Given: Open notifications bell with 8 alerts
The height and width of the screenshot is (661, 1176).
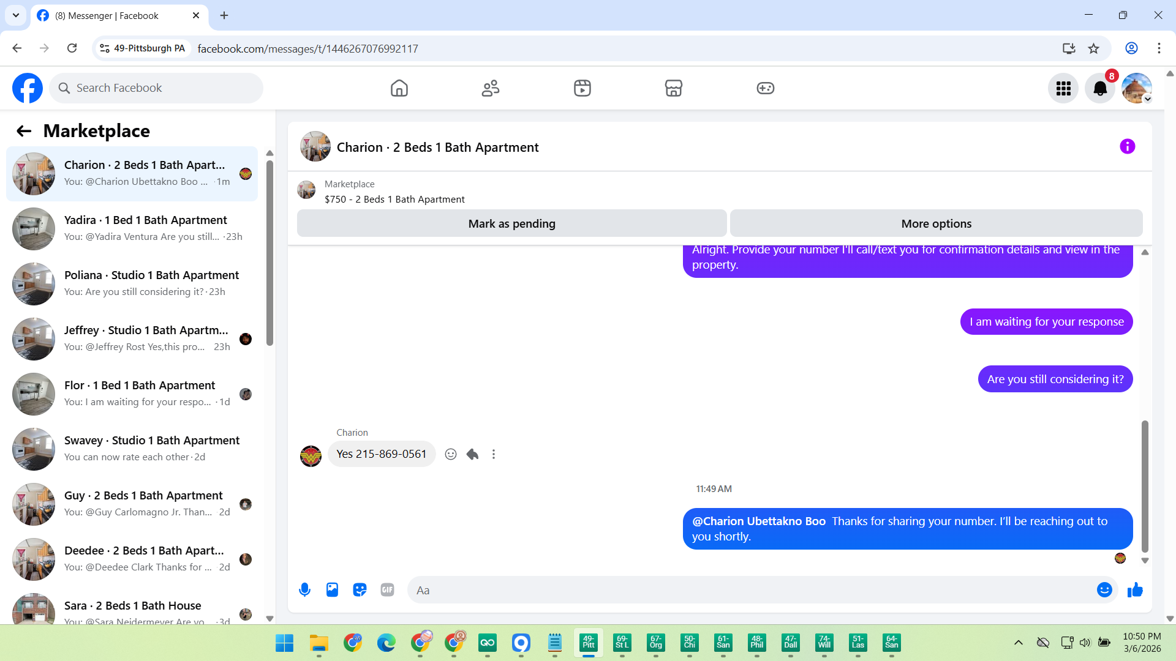Looking at the screenshot, I should coord(1100,89).
